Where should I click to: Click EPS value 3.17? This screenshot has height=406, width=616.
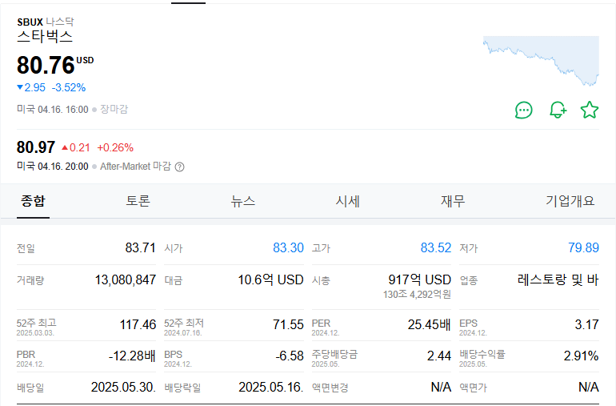[587, 324]
